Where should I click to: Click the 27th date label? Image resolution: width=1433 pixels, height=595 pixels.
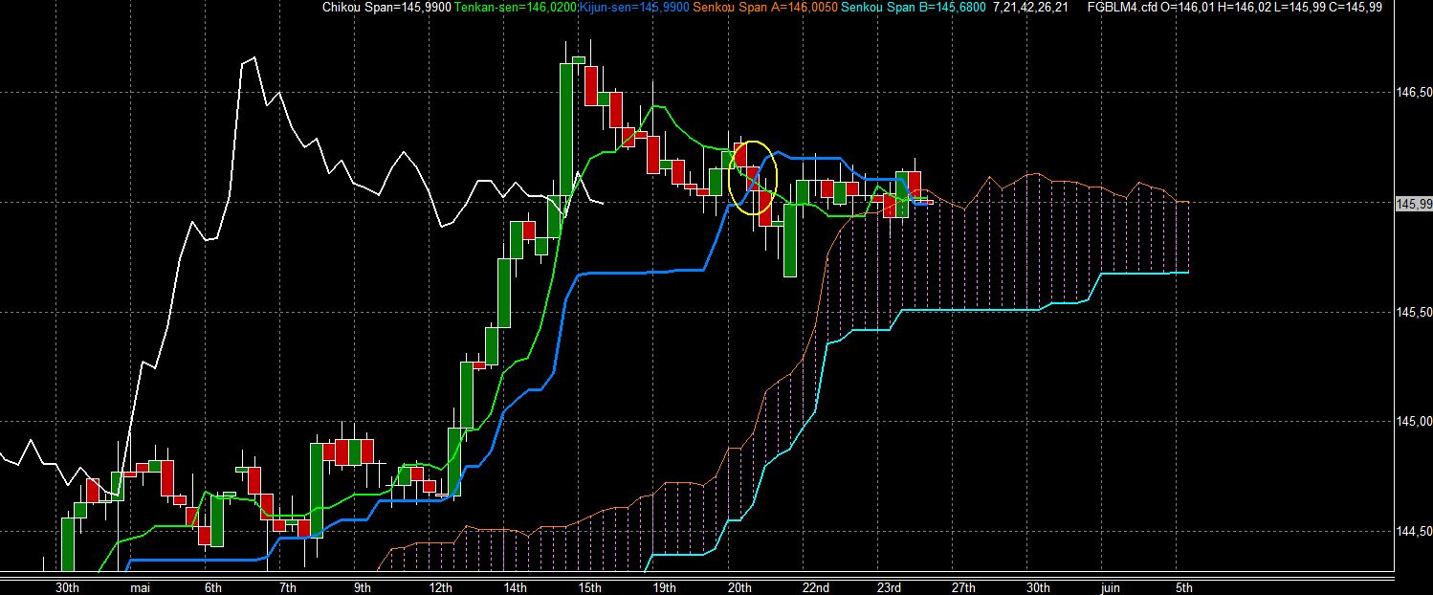pyautogui.click(x=964, y=586)
